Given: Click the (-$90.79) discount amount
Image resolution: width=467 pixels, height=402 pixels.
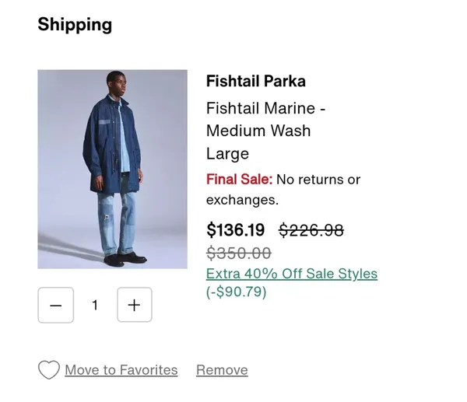Looking at the screenshot, I should pos(237,292).
